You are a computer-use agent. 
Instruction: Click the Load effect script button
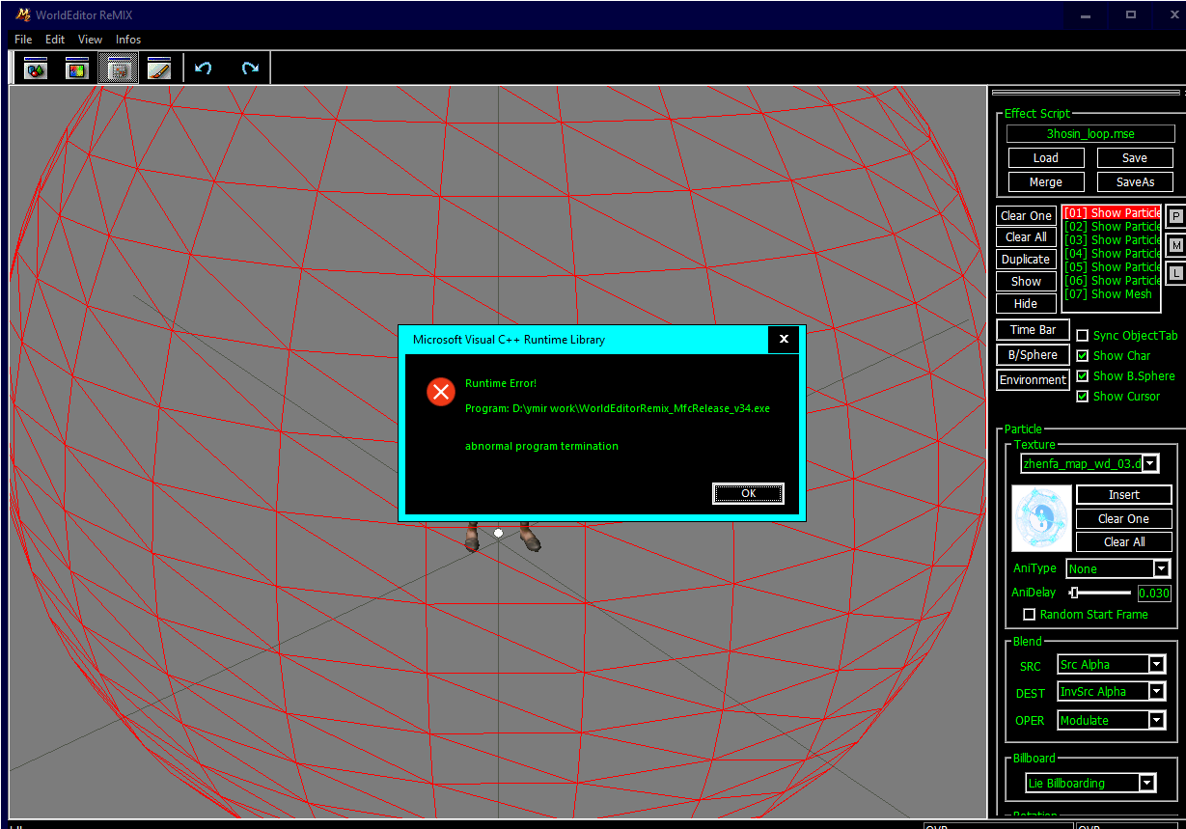pyautogui.click(x=1045, y=158)
